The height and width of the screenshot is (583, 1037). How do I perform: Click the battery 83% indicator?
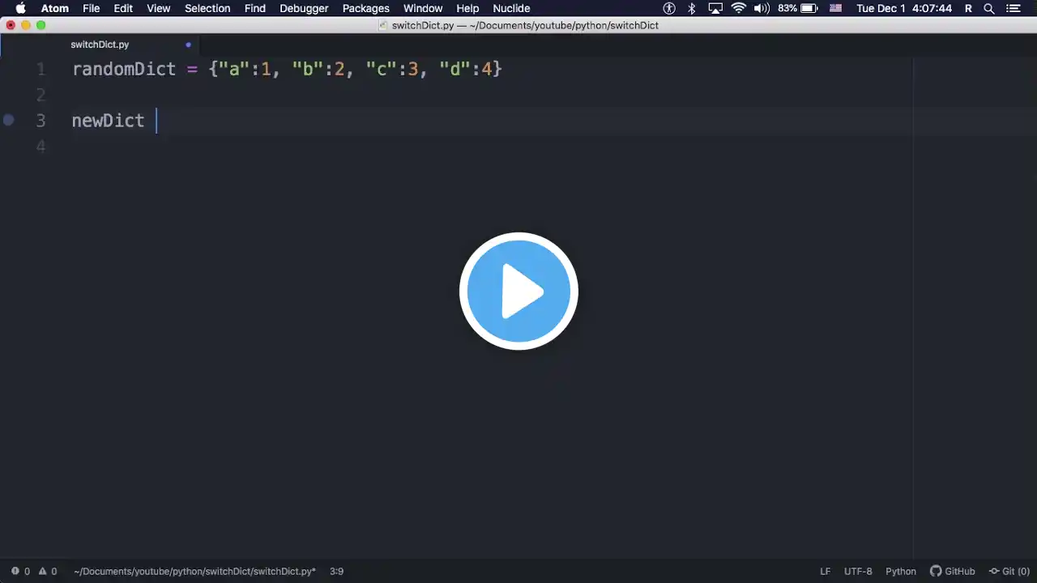point(798,8)
